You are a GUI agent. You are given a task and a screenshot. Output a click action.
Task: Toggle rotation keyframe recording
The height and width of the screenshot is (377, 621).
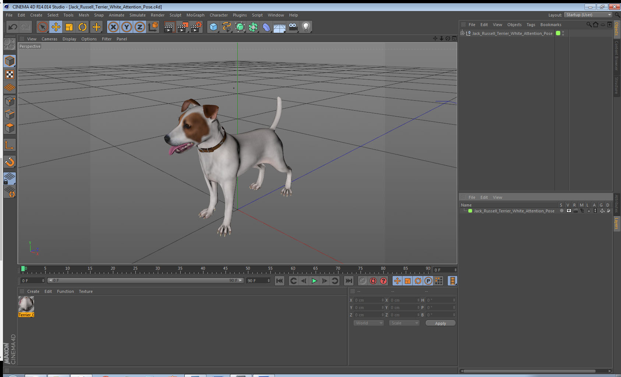pyautogui.click(x=418, y=281)
